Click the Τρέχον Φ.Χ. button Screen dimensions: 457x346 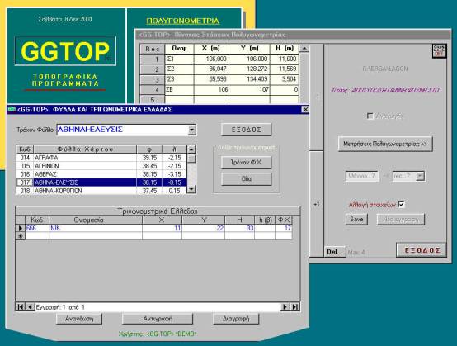click(247, 163)
